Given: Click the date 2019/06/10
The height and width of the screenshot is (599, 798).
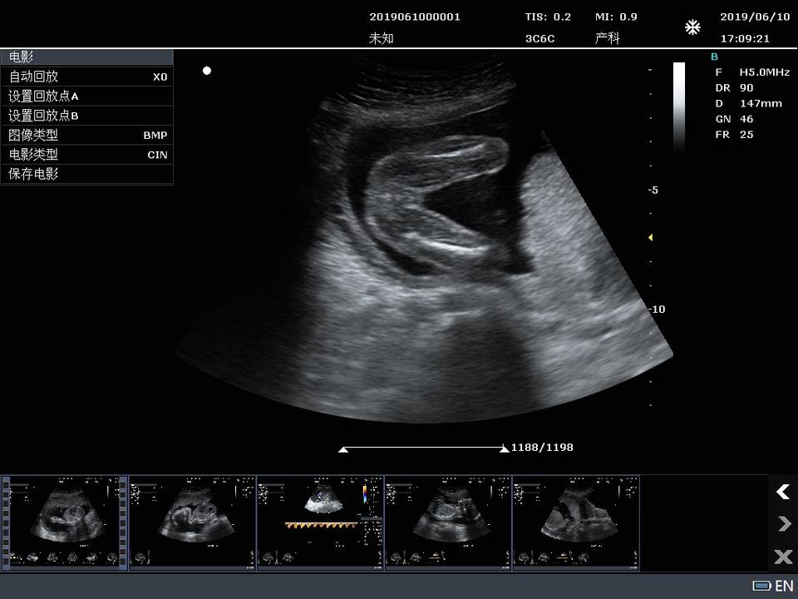Looking at the screenshot, I should 755,17.
